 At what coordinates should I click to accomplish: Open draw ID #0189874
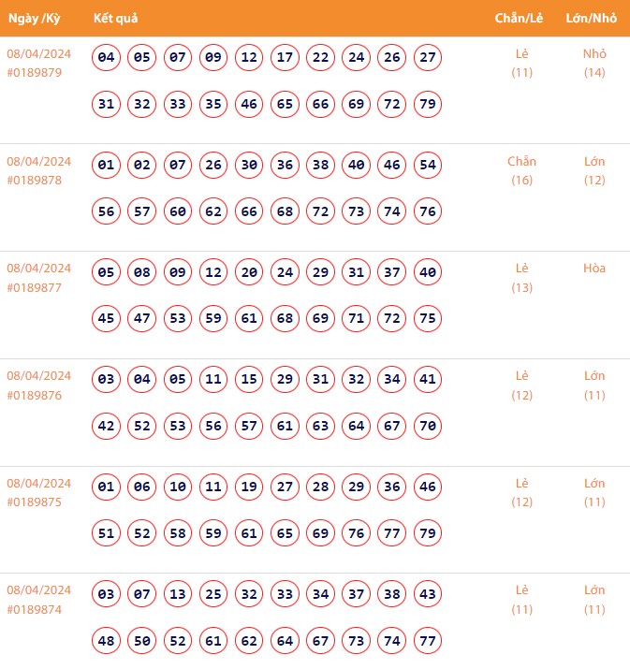35,609
